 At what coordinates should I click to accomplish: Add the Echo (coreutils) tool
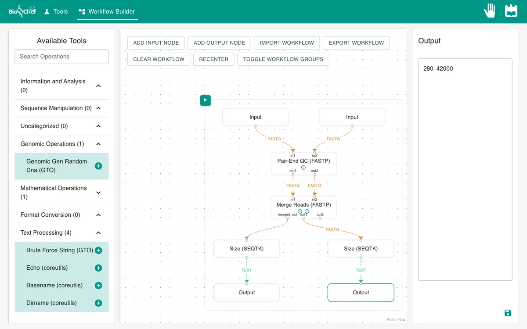[x=98, y=268]
